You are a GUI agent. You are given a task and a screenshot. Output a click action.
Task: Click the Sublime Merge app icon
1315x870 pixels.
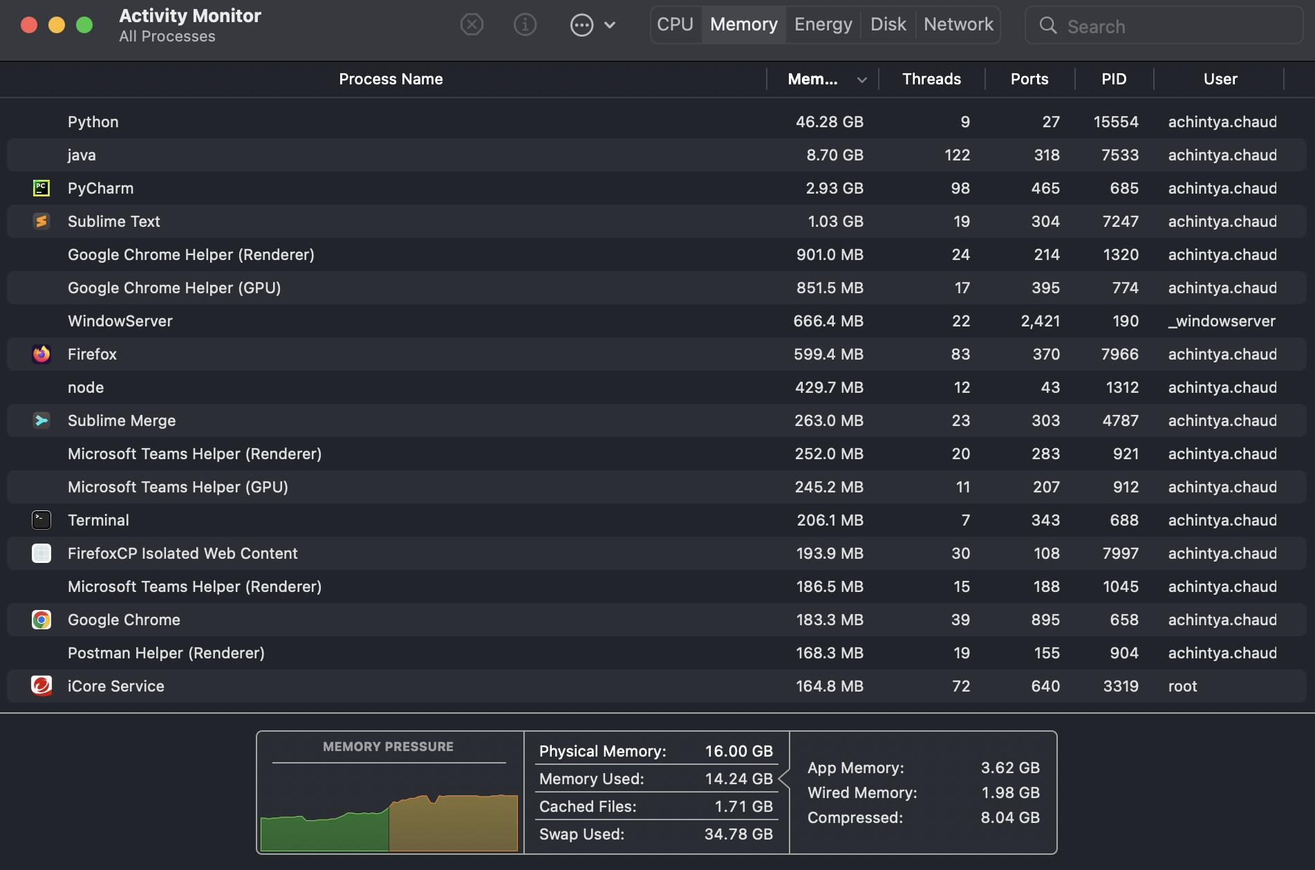point(41,420)
